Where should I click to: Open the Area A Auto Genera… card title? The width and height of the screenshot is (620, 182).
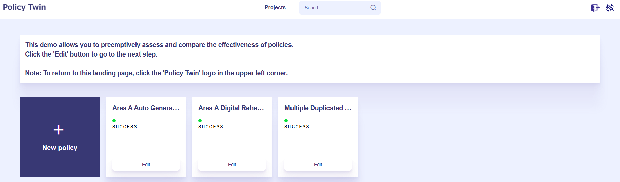(x=146, y=108)
